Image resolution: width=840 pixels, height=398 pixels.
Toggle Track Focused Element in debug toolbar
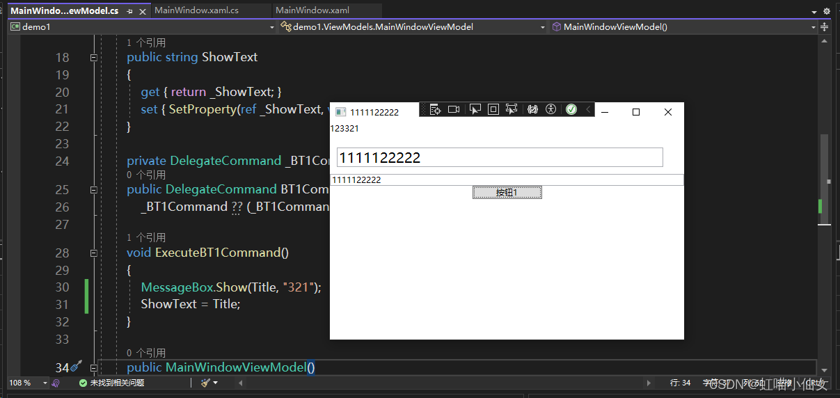(512, 109)
